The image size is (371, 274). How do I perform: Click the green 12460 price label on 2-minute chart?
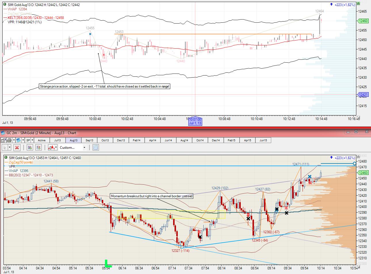pyautogui.click(x=363, y=173)
